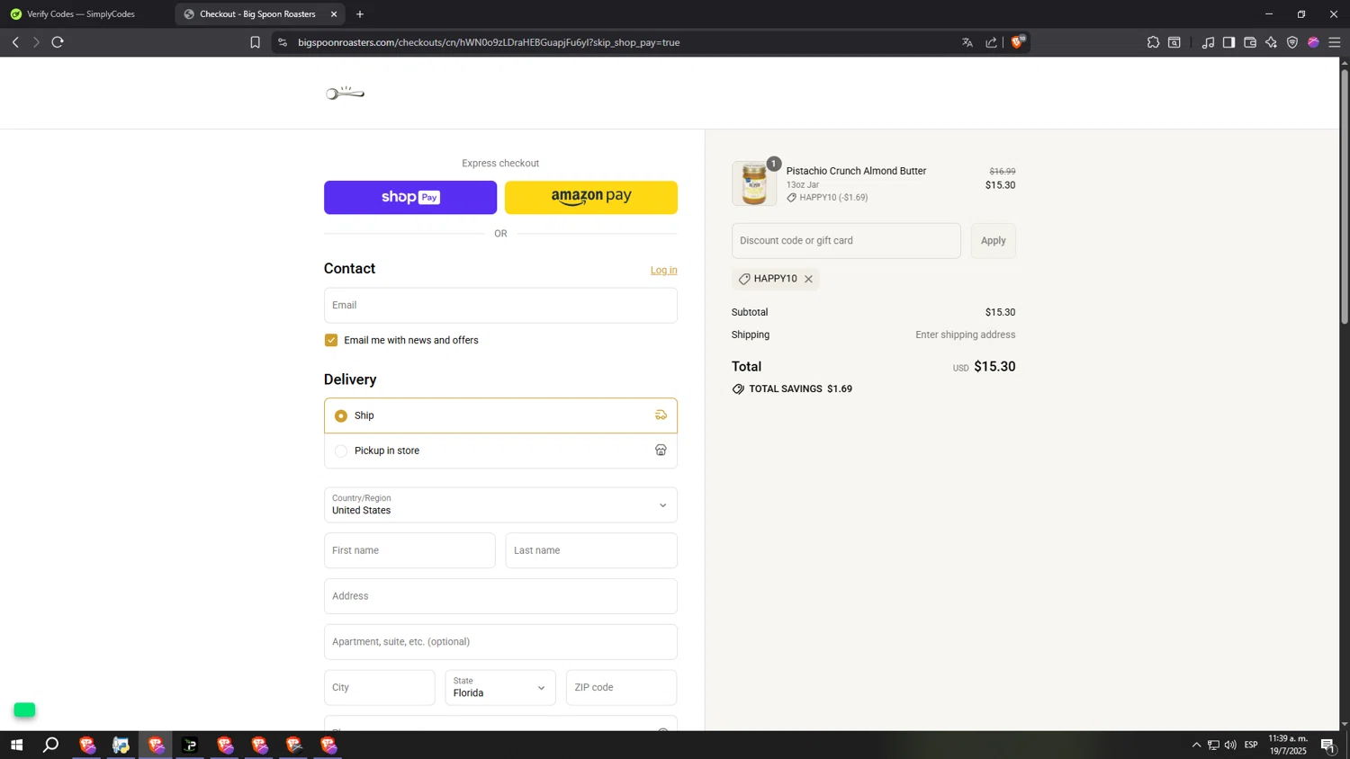Open Leo AI sparkle icon
This screenshot has height=759, width=1350.
tap(1271, 42)
